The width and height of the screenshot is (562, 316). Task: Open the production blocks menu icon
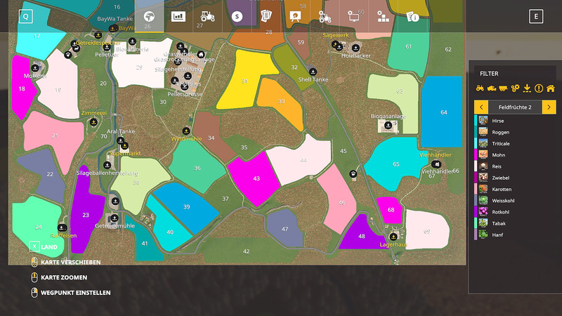point(383,16)
